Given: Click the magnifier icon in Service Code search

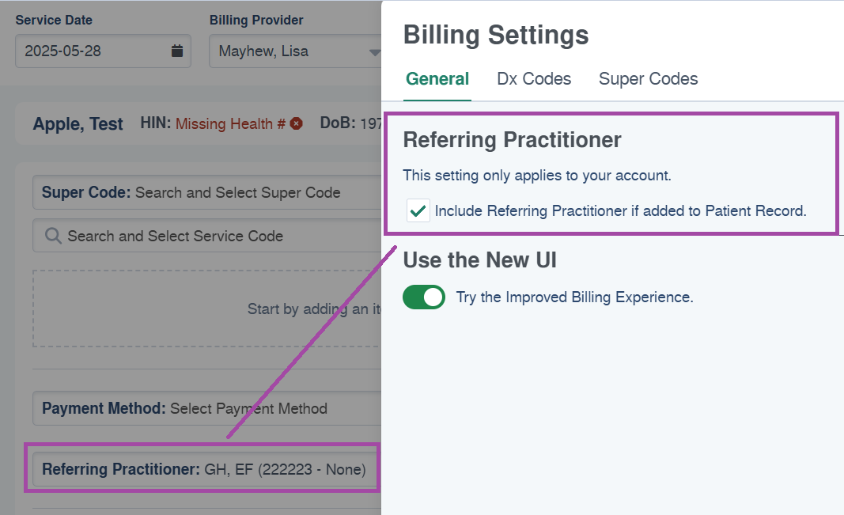Looking at the screenshot, I should tap(53, 236).
